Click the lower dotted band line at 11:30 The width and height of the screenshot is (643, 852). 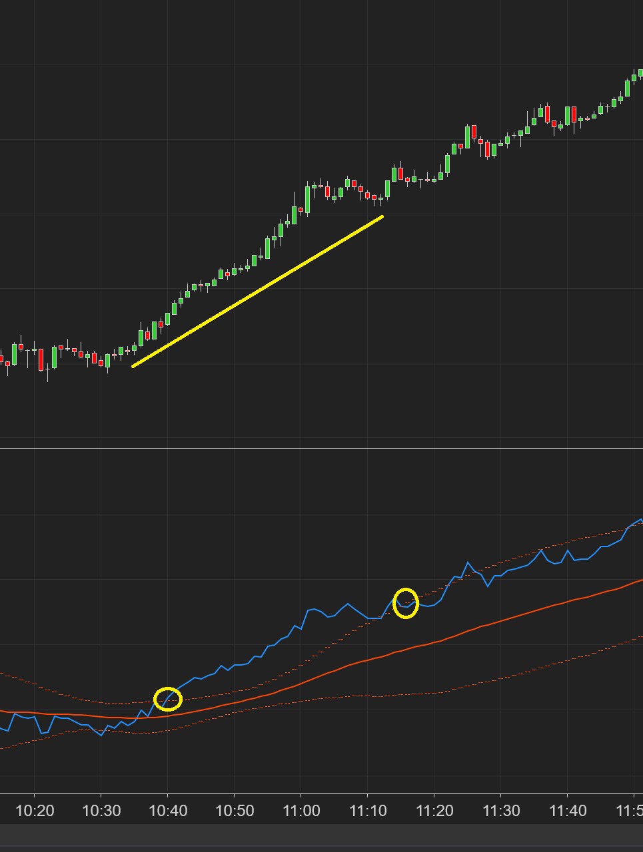point(501,680)
